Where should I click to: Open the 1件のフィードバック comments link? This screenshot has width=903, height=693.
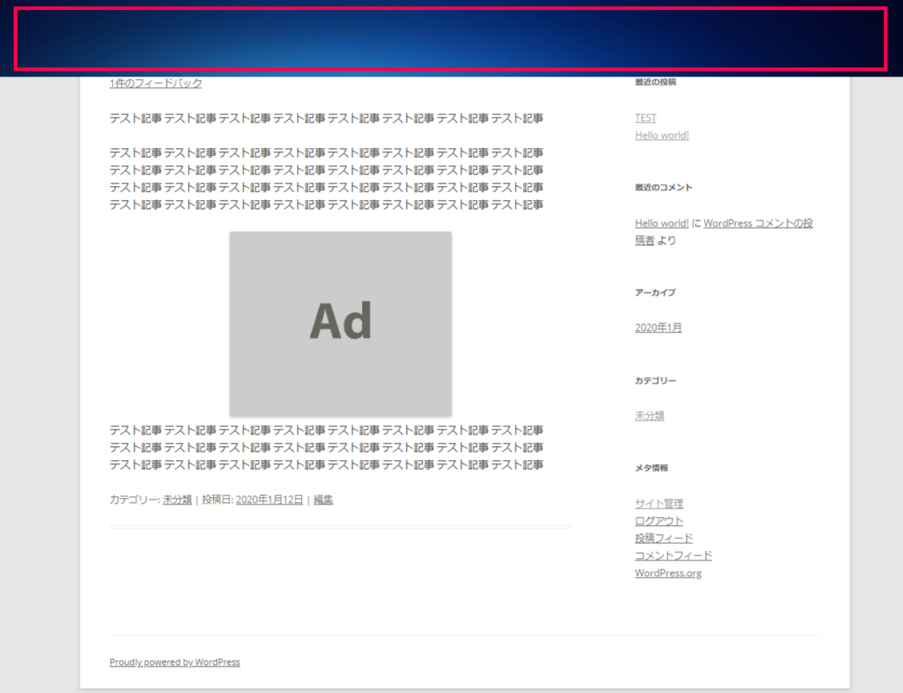pyautogui.click(x=155, y=83)
